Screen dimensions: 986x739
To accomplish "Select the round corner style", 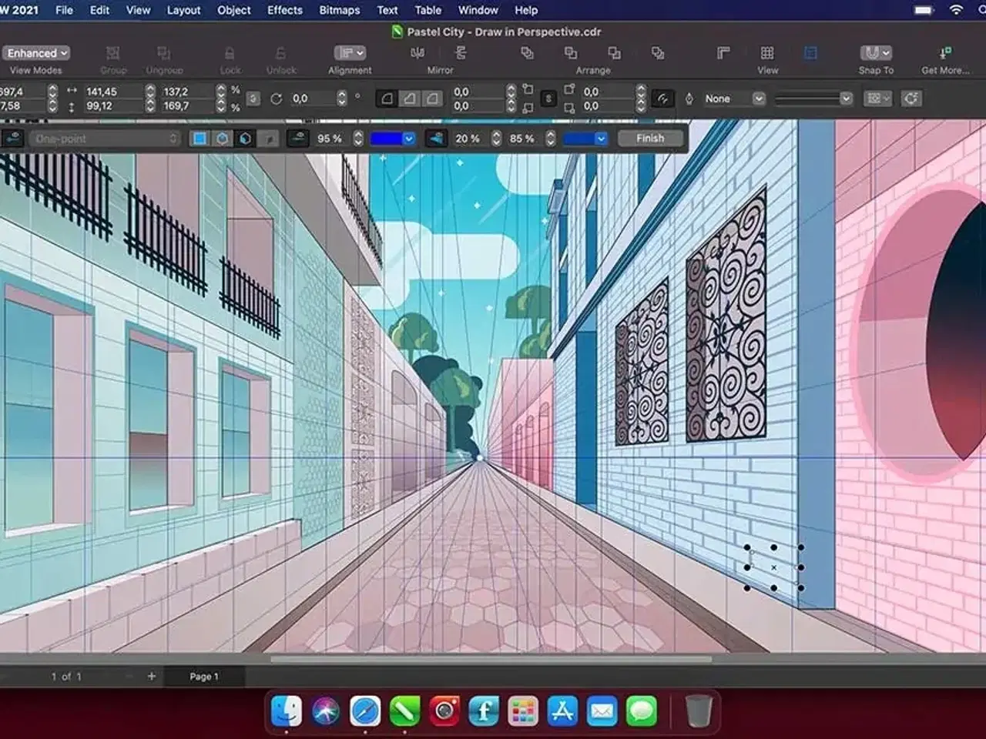I will (x=387, y=99).
